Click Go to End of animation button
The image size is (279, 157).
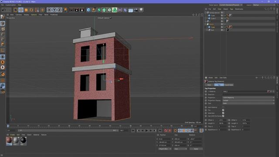160,131
